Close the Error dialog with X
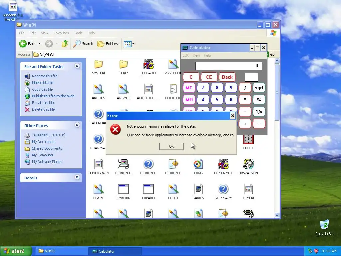The width and height of the screenshot is (341, 256). [232, 116]
